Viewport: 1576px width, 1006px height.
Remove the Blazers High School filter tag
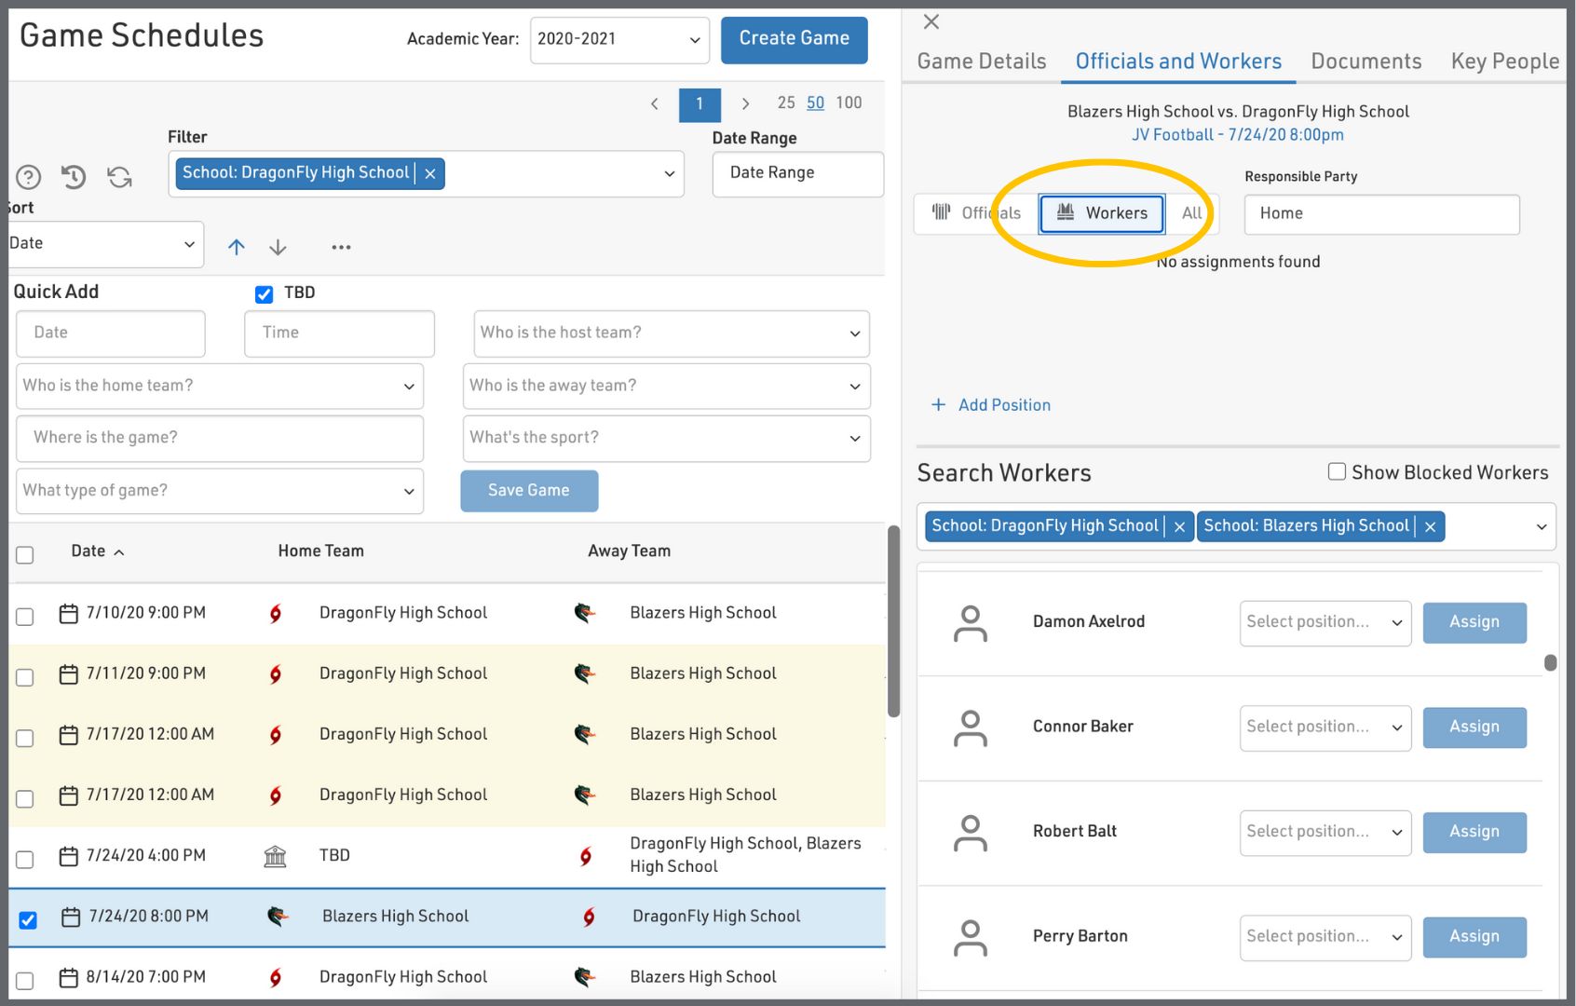click(1430, 527)
